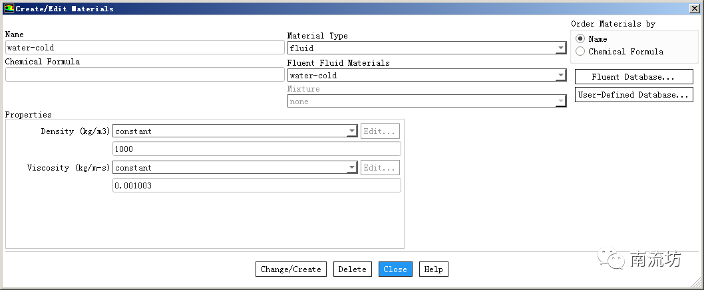Open the User-Defined Database
Viewport: 704px width, 290px height.
point(633,95)
